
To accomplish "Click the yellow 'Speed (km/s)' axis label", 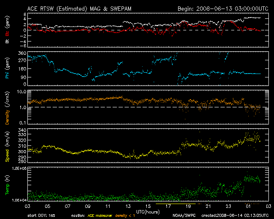I will click(7, 147).
